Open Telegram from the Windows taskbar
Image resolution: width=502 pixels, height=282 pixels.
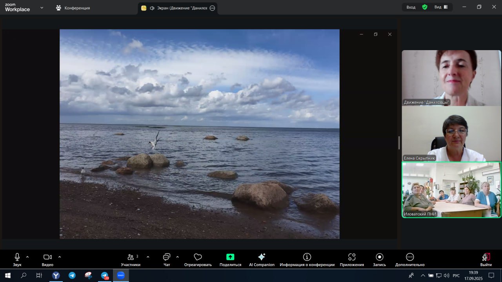coord(72,275)
